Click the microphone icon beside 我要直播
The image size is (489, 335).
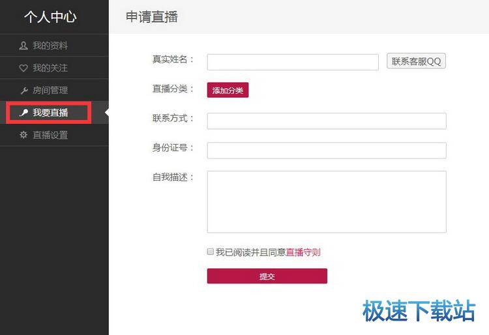23,113
